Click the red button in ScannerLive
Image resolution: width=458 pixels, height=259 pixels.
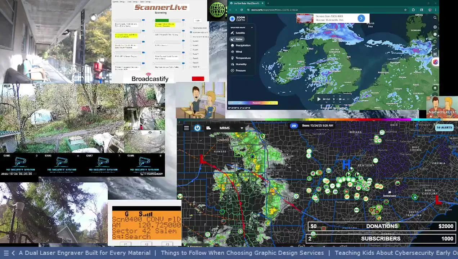click(198, 79)
